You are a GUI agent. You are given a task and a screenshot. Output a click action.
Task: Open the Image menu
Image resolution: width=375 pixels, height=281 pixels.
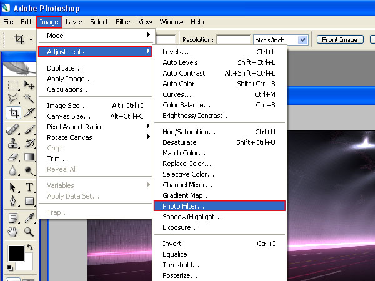[49, 22]
